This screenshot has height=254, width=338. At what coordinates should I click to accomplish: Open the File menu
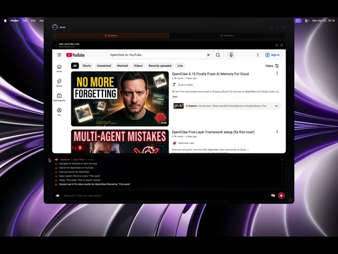coord(25,21)
